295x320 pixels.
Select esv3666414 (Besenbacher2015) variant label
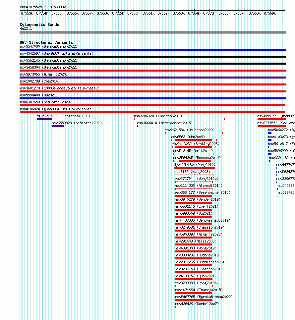165,123
